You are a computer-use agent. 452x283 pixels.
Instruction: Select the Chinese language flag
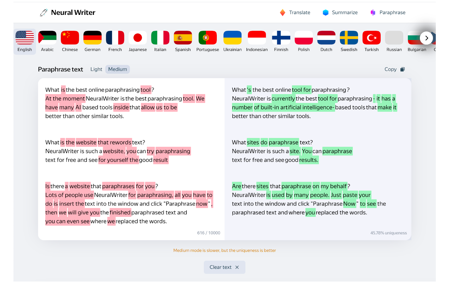coord(70,37)
